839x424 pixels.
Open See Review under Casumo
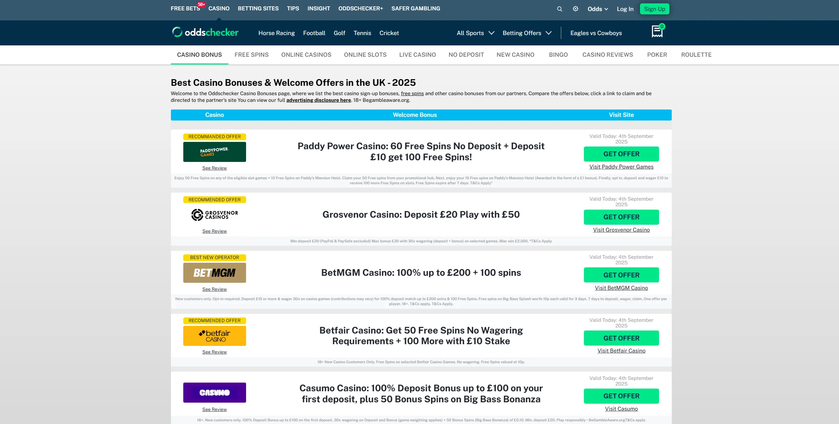coord(214,409)
